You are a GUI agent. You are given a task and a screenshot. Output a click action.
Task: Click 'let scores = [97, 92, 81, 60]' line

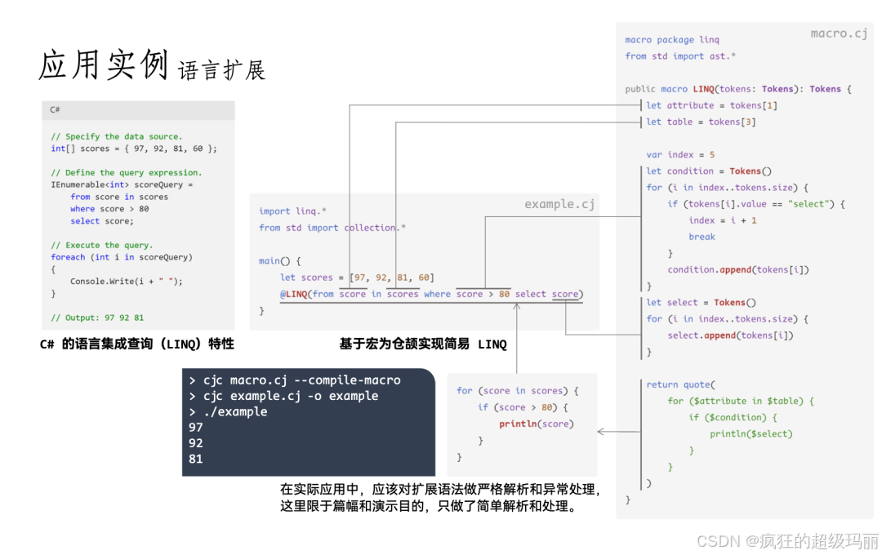click(357, 277)
